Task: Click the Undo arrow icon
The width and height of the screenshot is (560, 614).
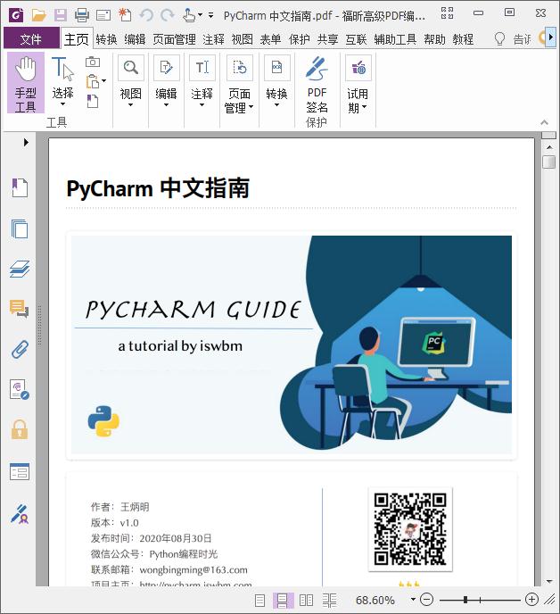Action: click(147, 15)
